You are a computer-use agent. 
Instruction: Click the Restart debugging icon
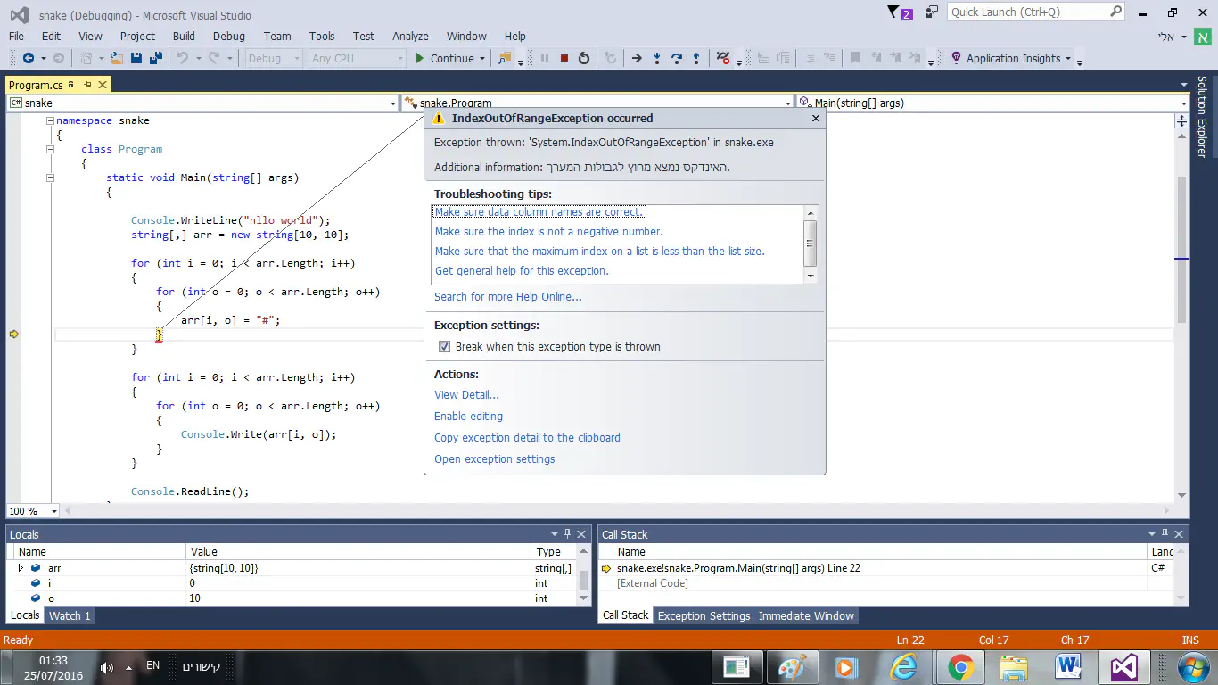[584, 59]
